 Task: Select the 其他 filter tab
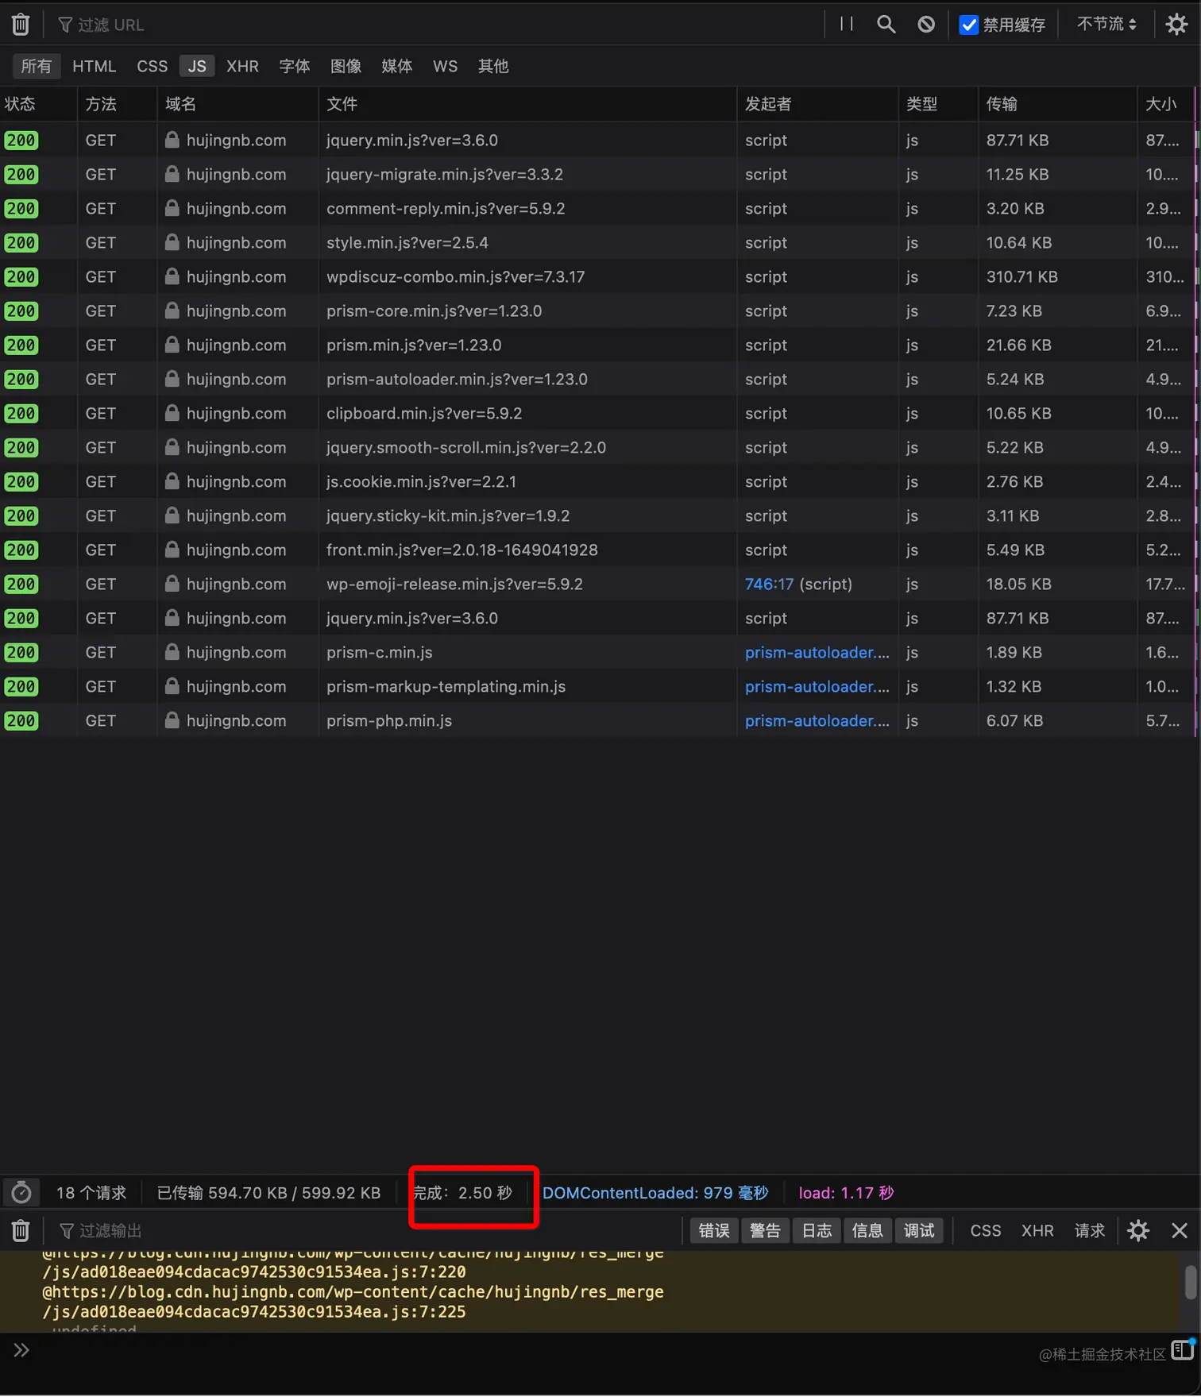click(x=493, y=66)
